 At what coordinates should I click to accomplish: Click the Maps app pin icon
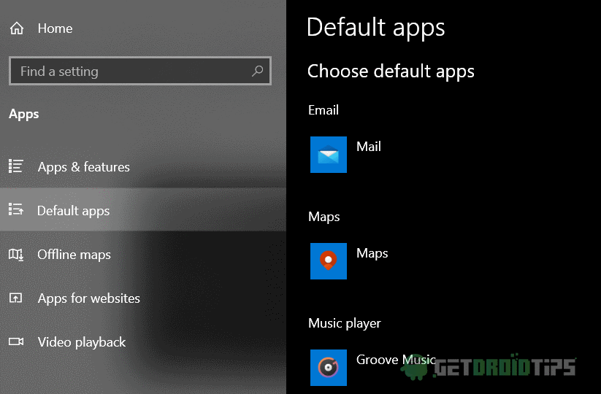[329, 261]
